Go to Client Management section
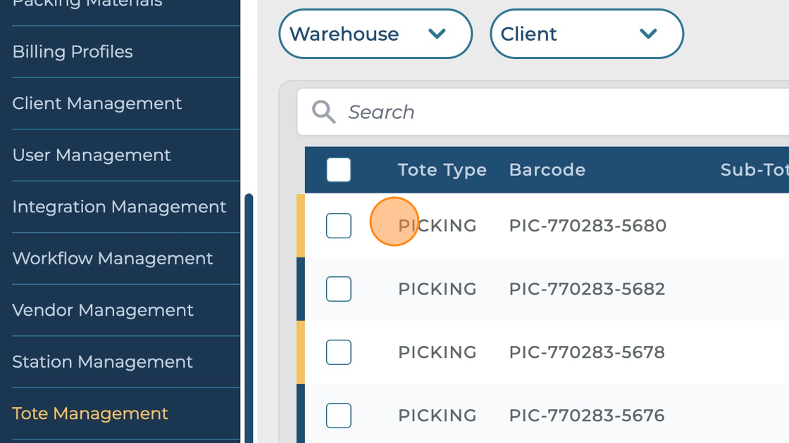The width and height of the screenshot is (789, 443). pyautogui.click(x=97, y=103)
